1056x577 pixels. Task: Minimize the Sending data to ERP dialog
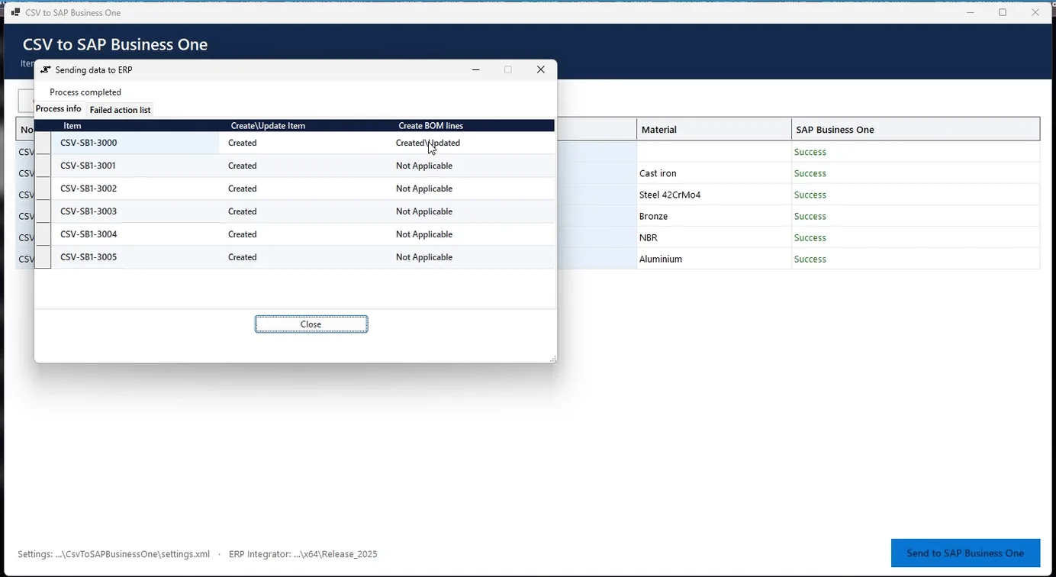click(x=475, y=69)
